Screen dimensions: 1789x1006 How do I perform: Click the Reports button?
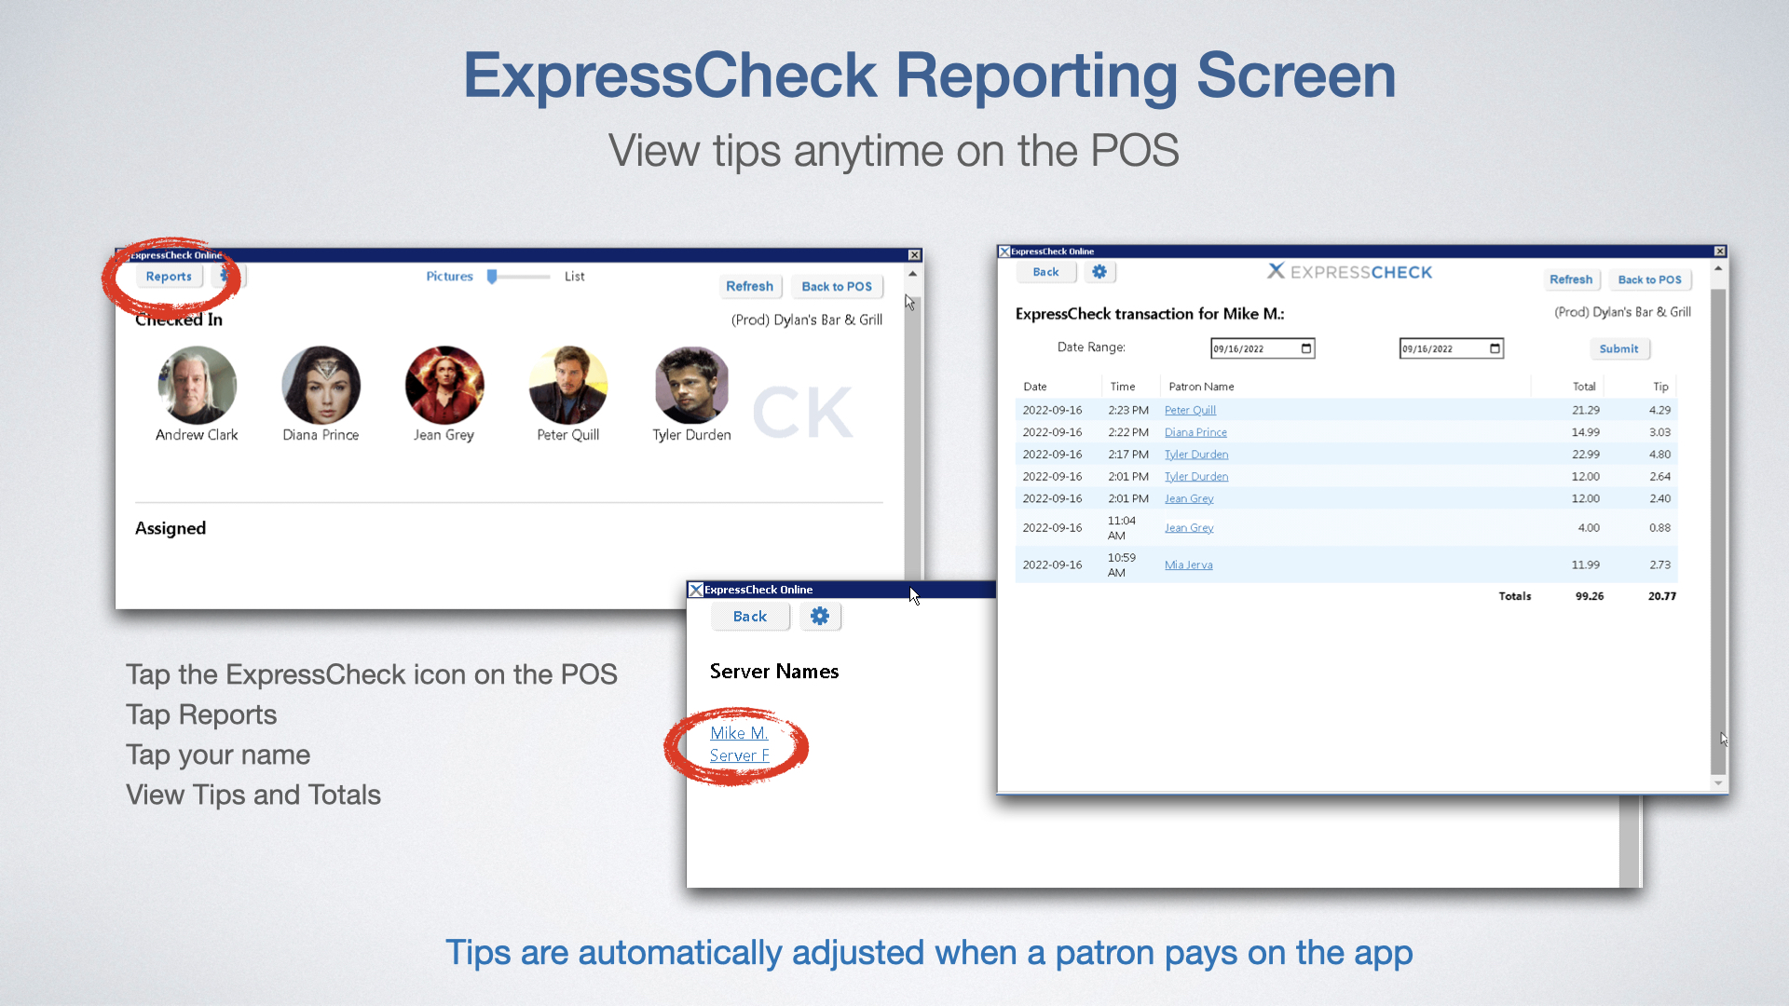point(169,277)
